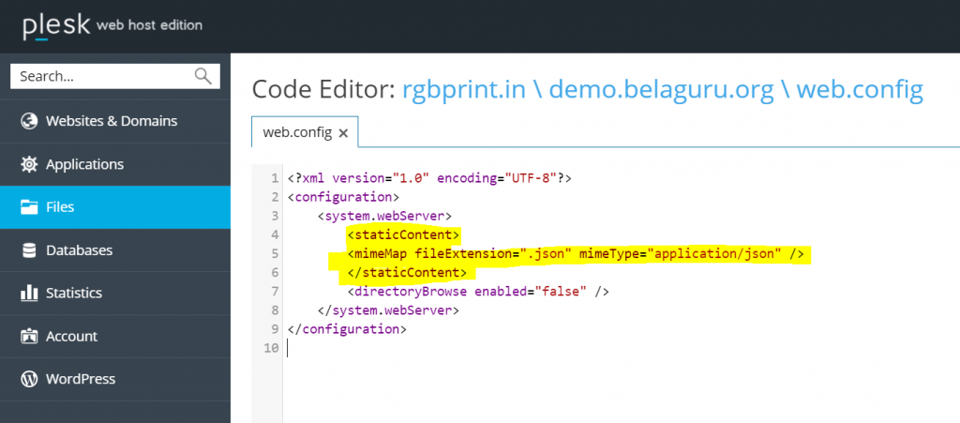Click the Files folder icon
This screenshot has width=960, height=423.
[29, 207]
